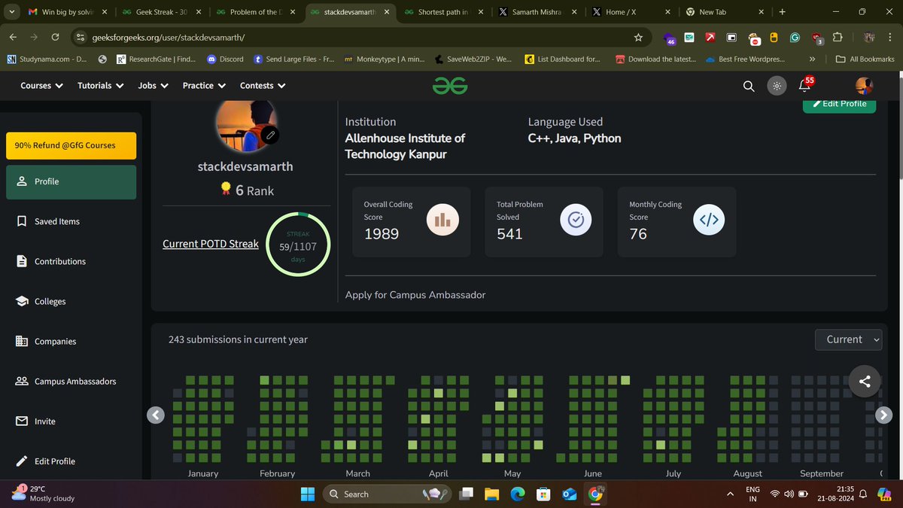The height and width of the screenshot is (508, 903).
Task: Show more bookmarks with the chevron
Action: [x=813, y=59]
